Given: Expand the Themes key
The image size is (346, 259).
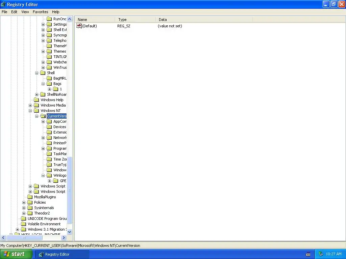Looking at the screenshot, I should coord(43,51).
